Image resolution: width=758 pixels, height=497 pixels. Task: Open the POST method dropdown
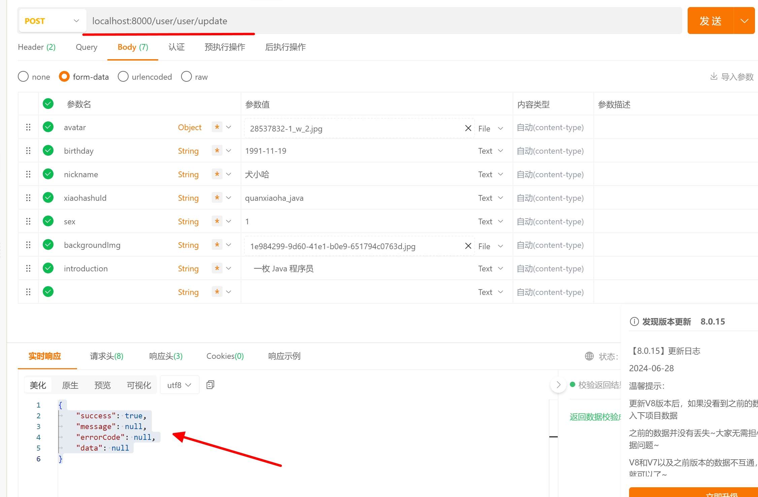pos(52,21)
